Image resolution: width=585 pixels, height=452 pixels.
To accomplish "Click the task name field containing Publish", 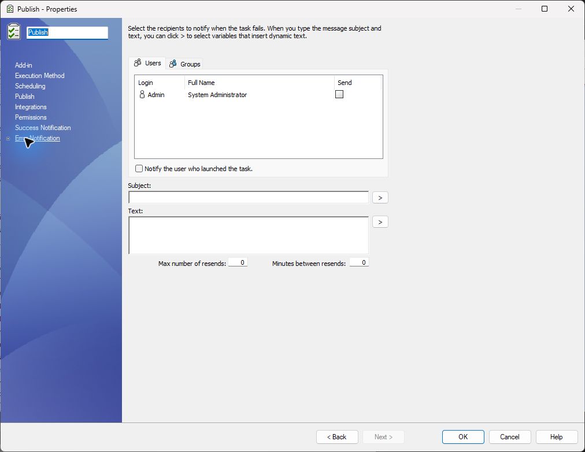I will [67, 32].
